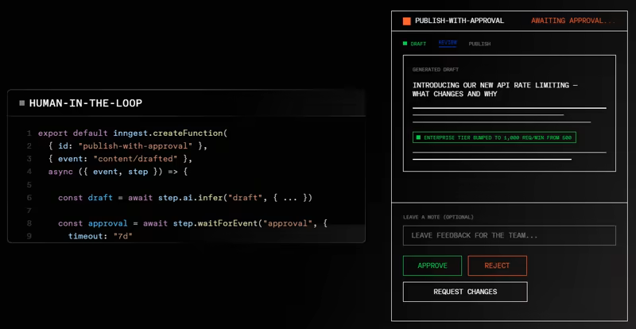
Task: Focus the 'Leave feedback for the team' field
Action: click(x=510, y=236)
